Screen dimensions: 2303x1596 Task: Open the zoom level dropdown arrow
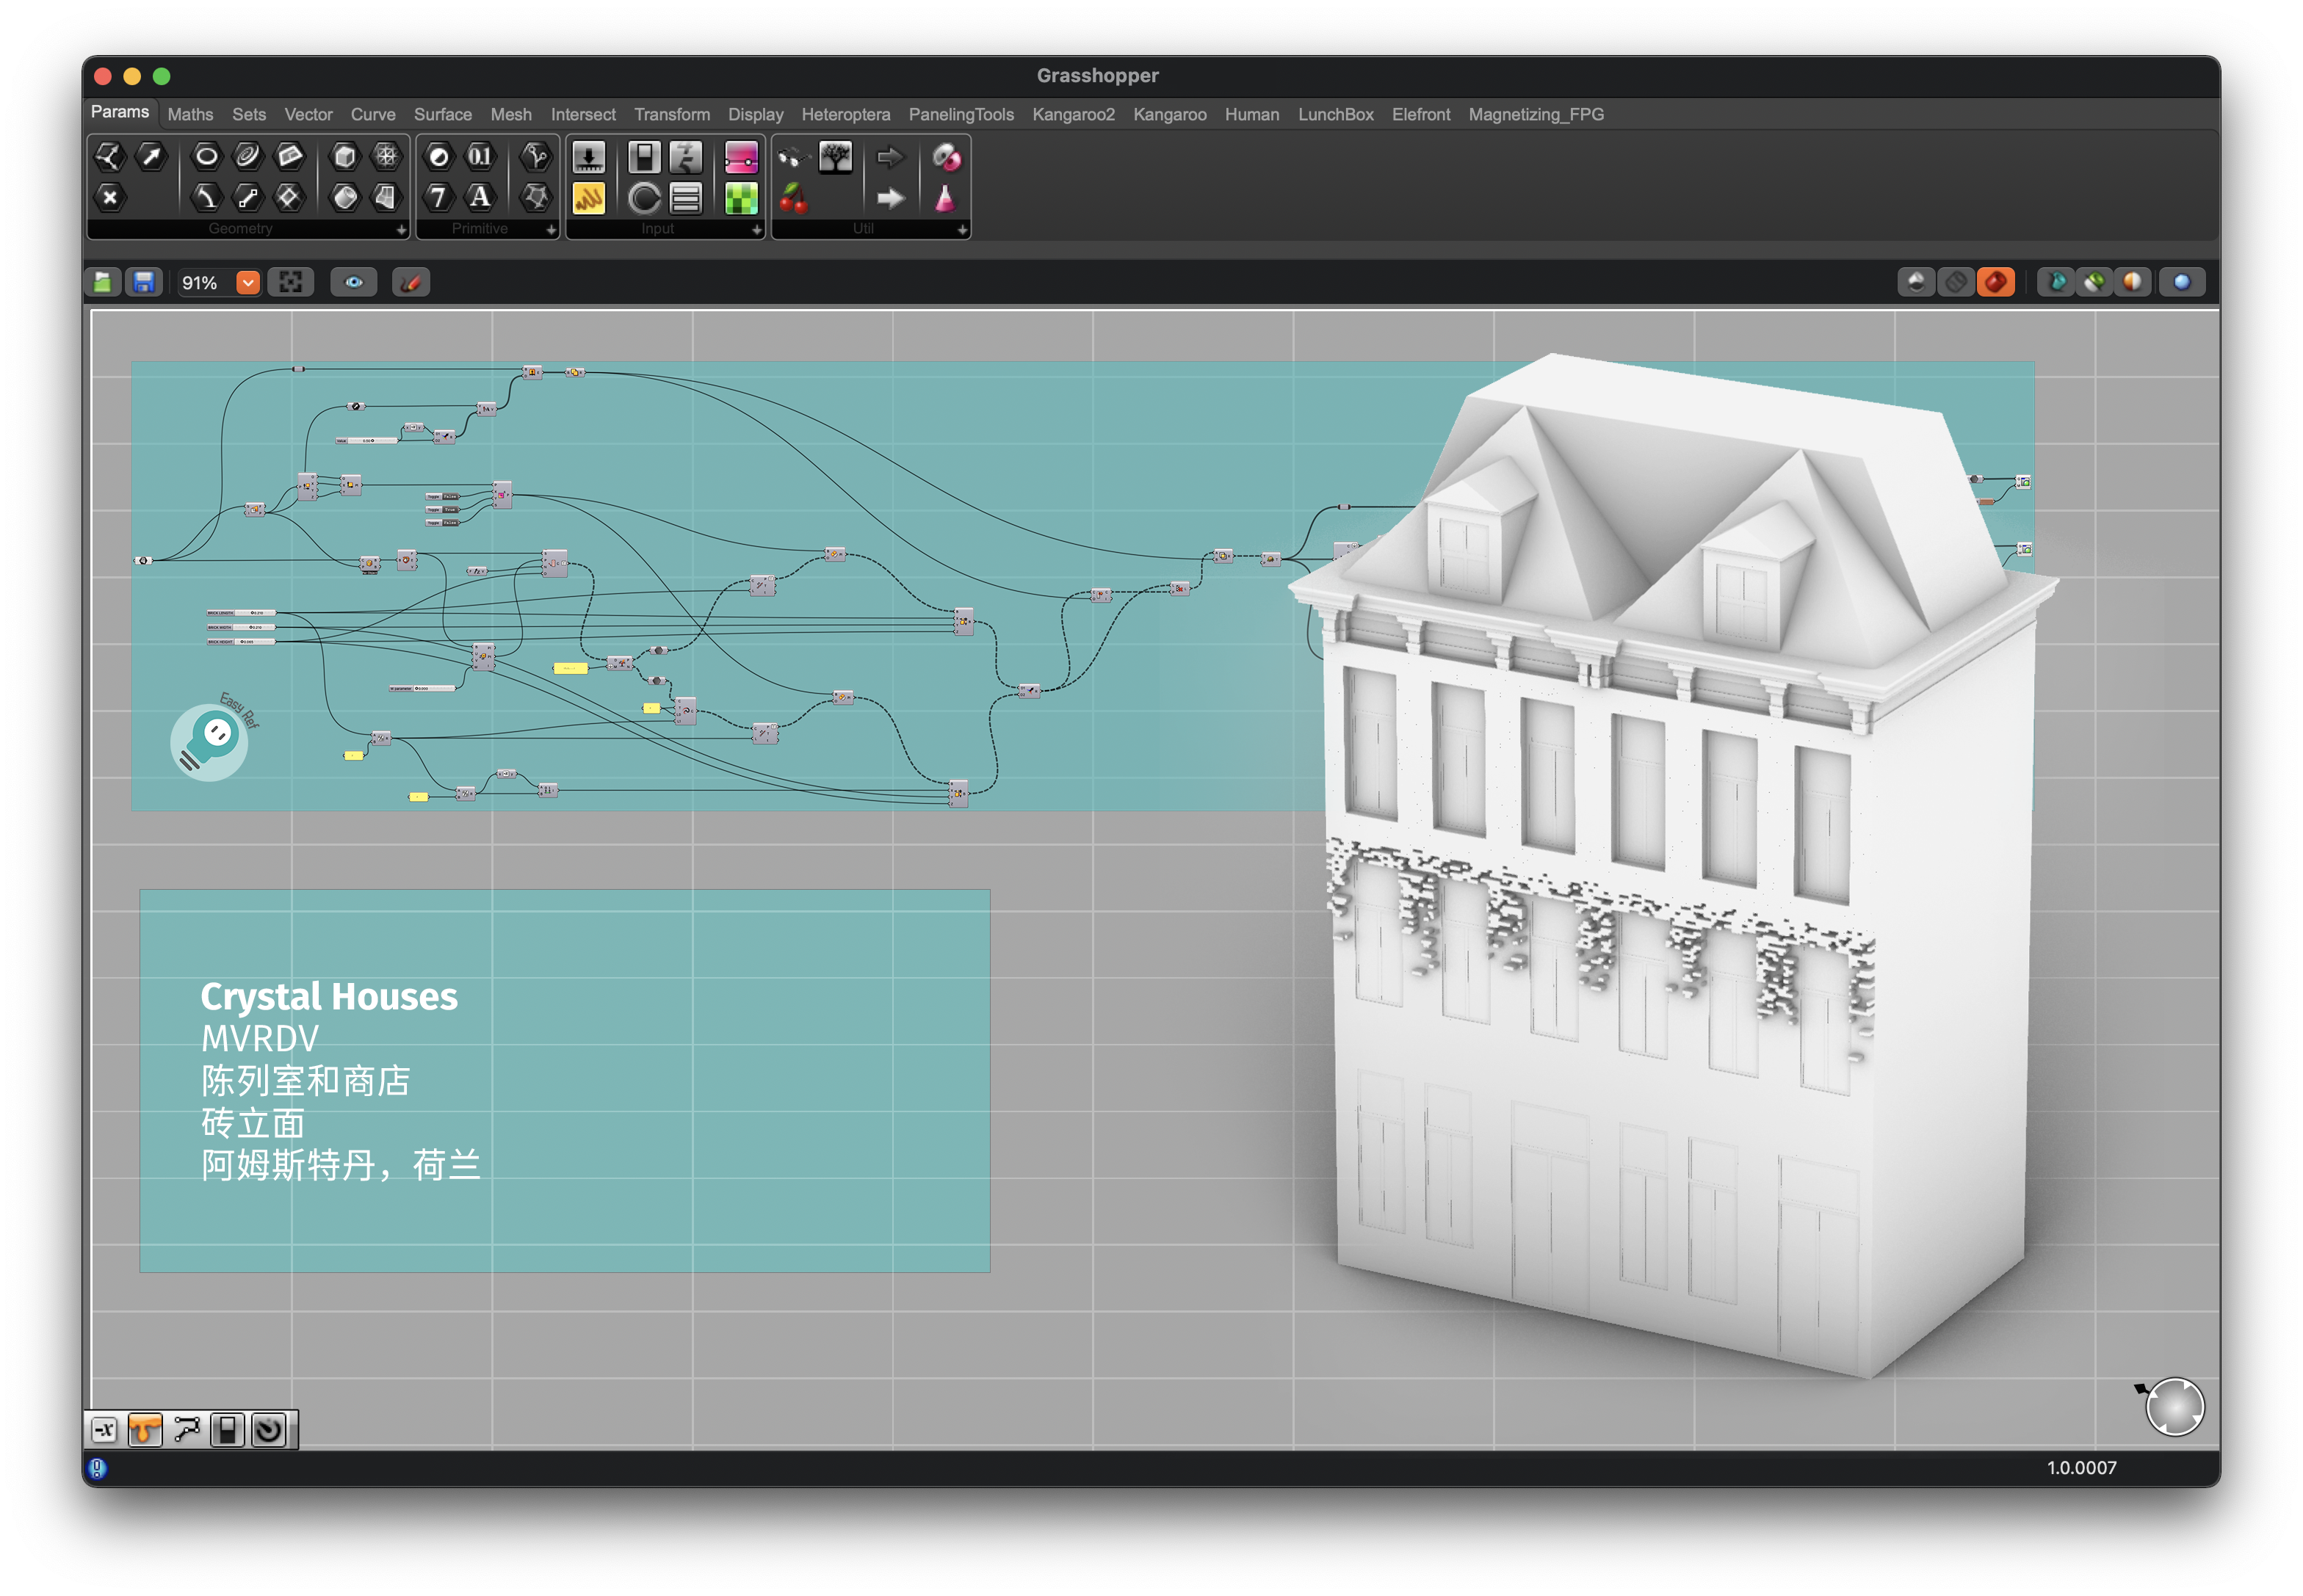248,283
